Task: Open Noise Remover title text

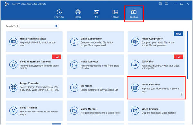Action: pos(89,62)
